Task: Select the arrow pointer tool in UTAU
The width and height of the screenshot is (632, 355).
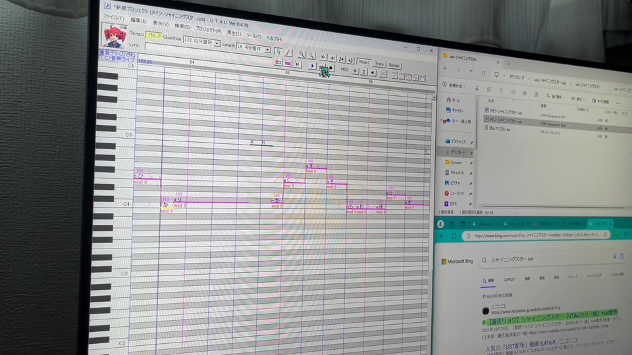Action: click(x=278, y=51)
